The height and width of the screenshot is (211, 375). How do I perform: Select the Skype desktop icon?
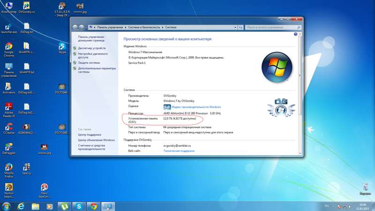tap(62, 48)
